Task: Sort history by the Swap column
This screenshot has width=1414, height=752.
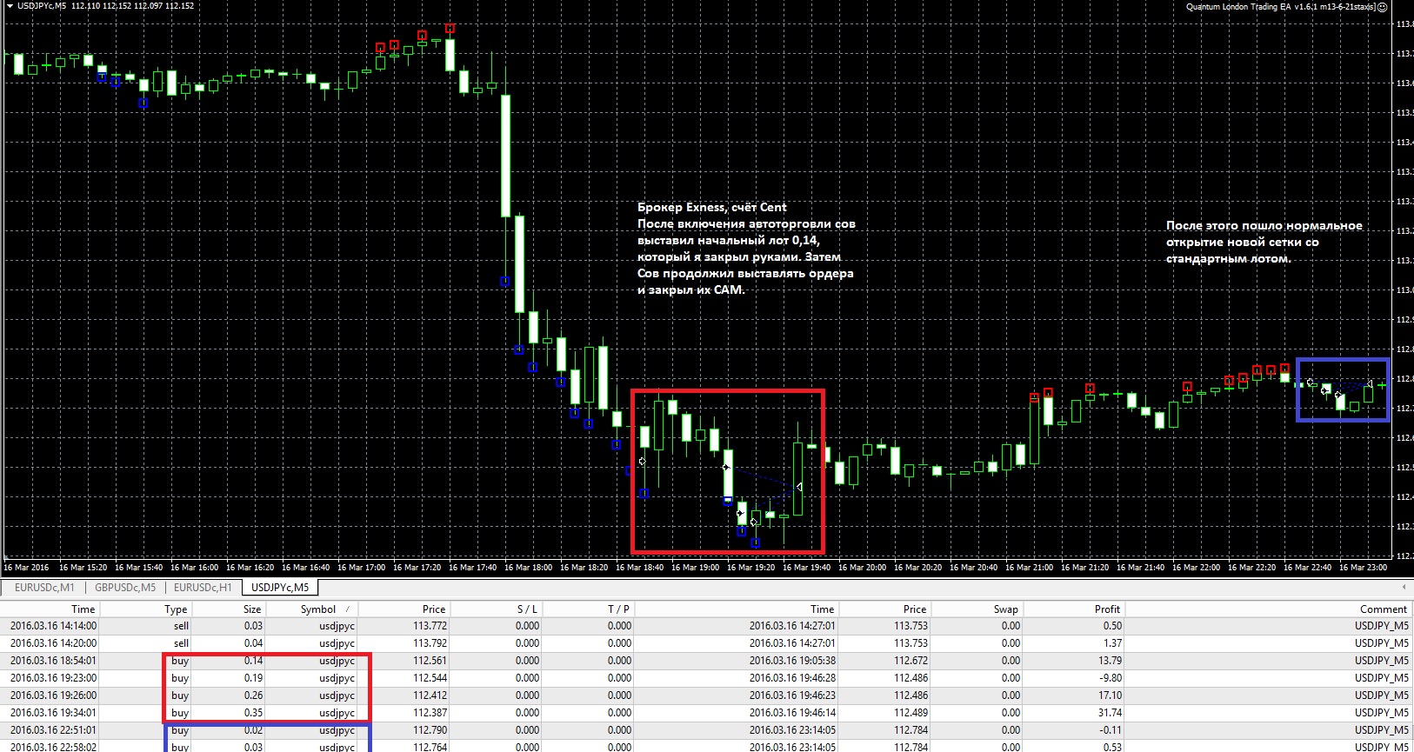Action: coord(1006,609)
